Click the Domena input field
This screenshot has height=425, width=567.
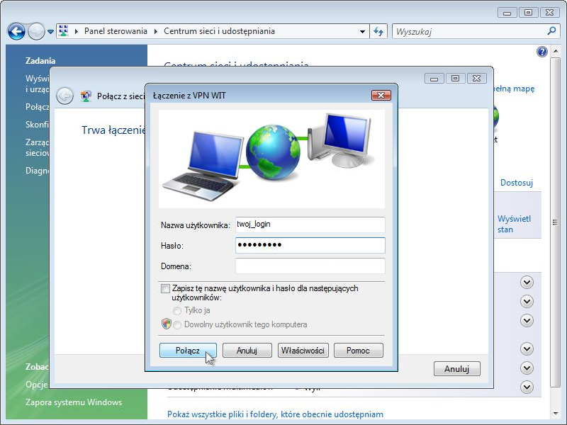pos(310,266)
